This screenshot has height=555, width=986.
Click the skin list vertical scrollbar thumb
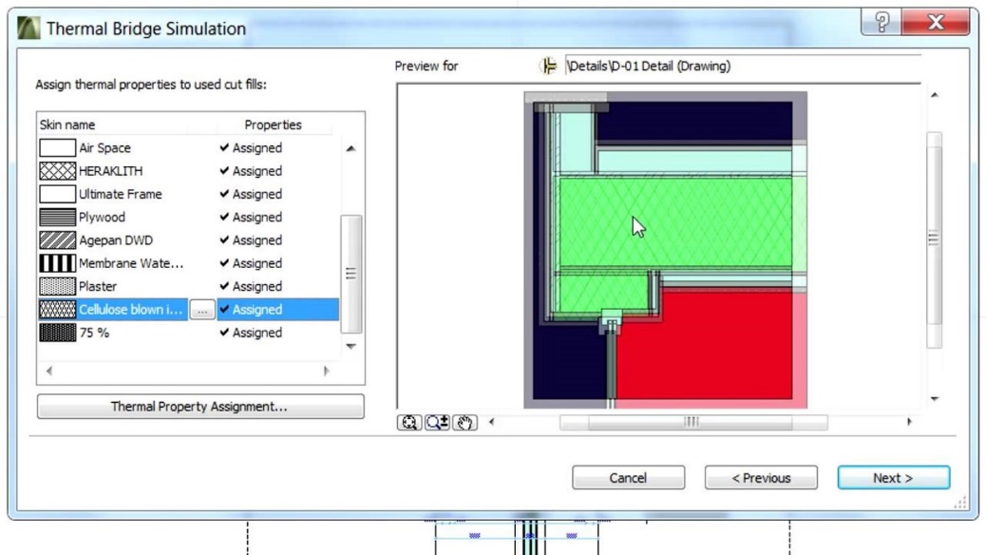351,274
